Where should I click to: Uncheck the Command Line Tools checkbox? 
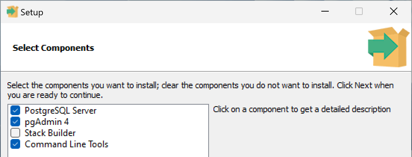click(15, 144)
